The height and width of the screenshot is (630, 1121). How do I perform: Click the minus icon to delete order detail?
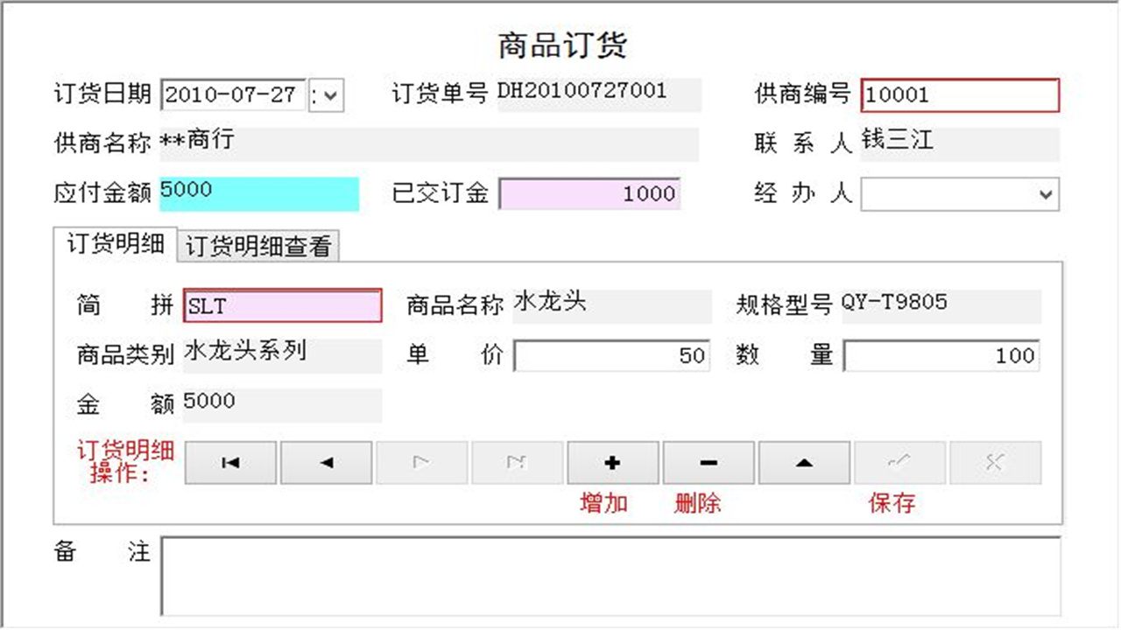click(x=708, y=463)
